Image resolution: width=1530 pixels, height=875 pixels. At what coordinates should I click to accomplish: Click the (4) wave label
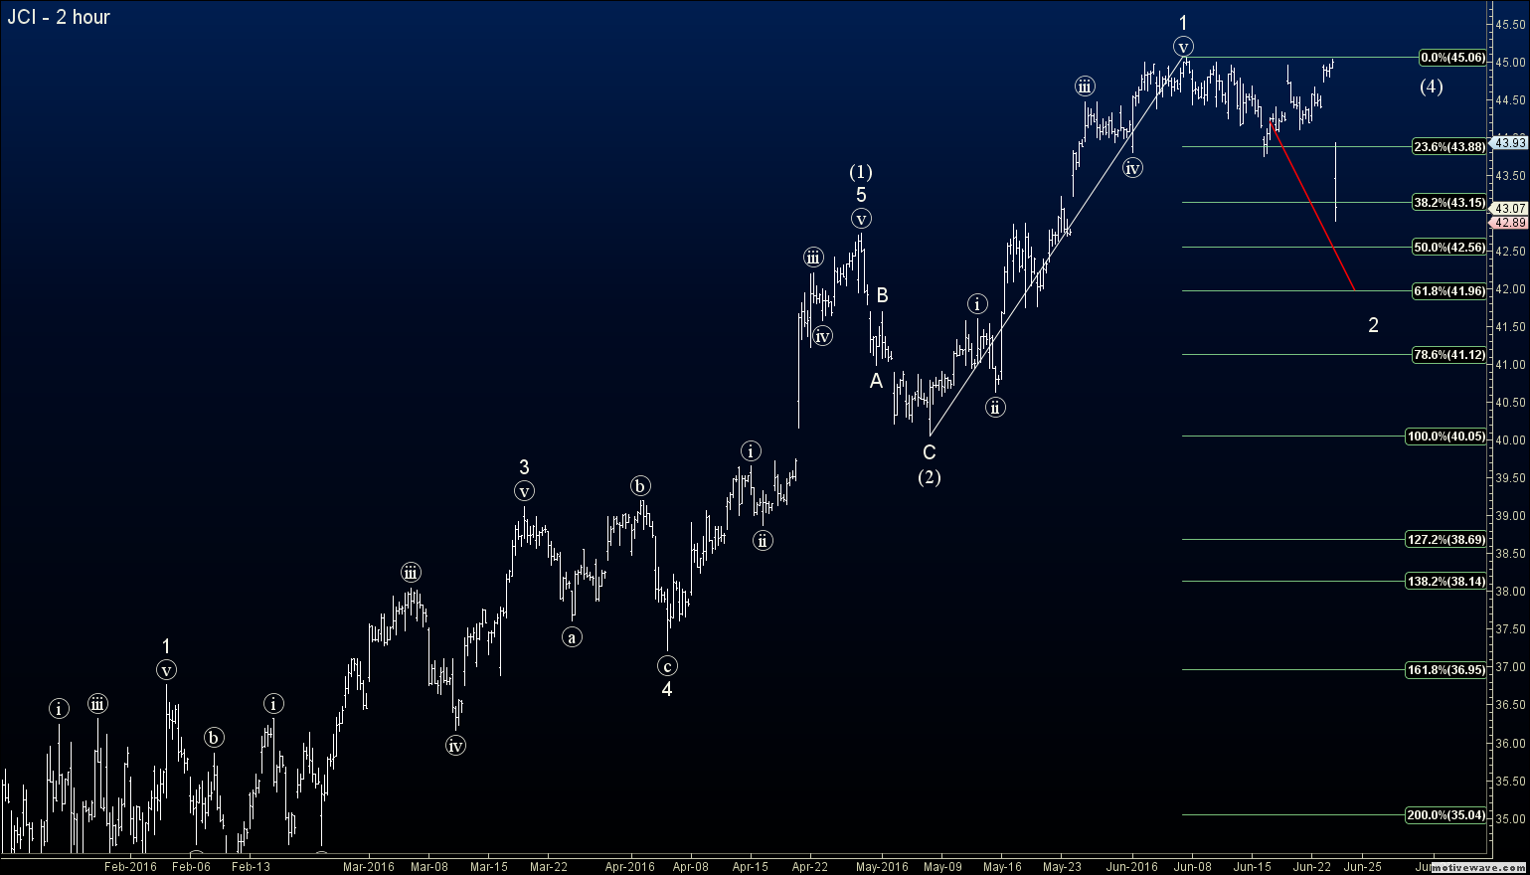pos(1431,87)
